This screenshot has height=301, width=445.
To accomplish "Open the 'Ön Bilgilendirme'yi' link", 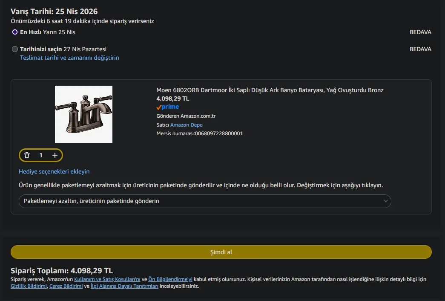I will click(170, 279).
